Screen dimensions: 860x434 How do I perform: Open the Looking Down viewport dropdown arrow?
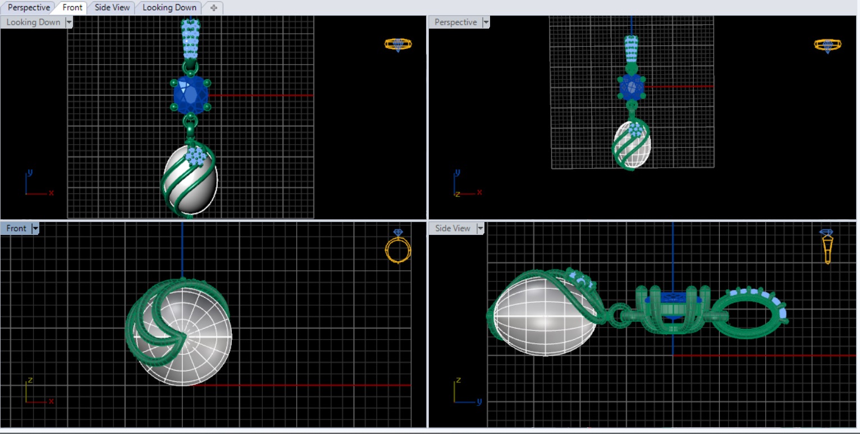(x=69, y=22)
